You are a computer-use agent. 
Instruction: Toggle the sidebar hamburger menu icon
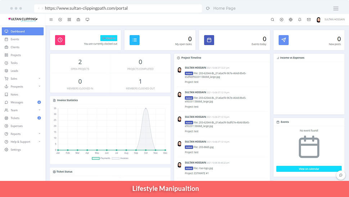click(x=51, y=19)
